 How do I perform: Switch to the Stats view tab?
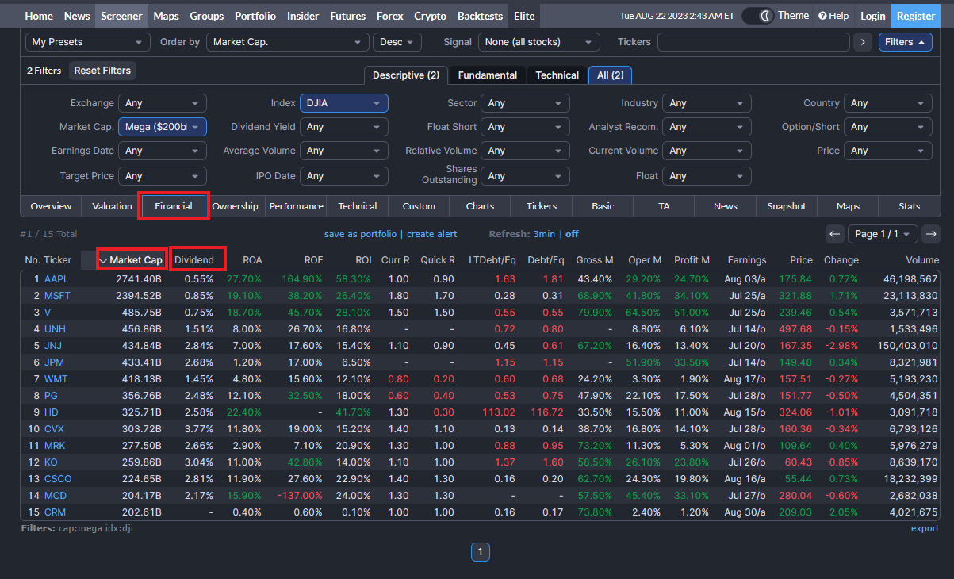pos(910,206)
